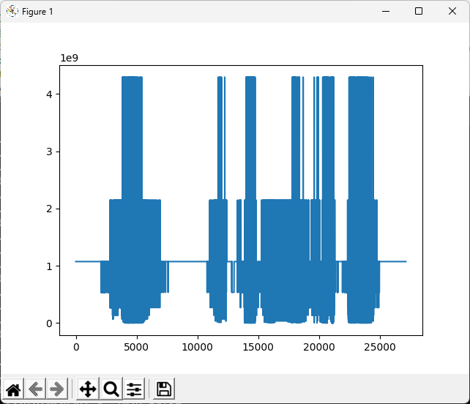Open the Configure subplots sliders dialog
This screenshot has width=470, height=404.
click(x=134, y=389)
